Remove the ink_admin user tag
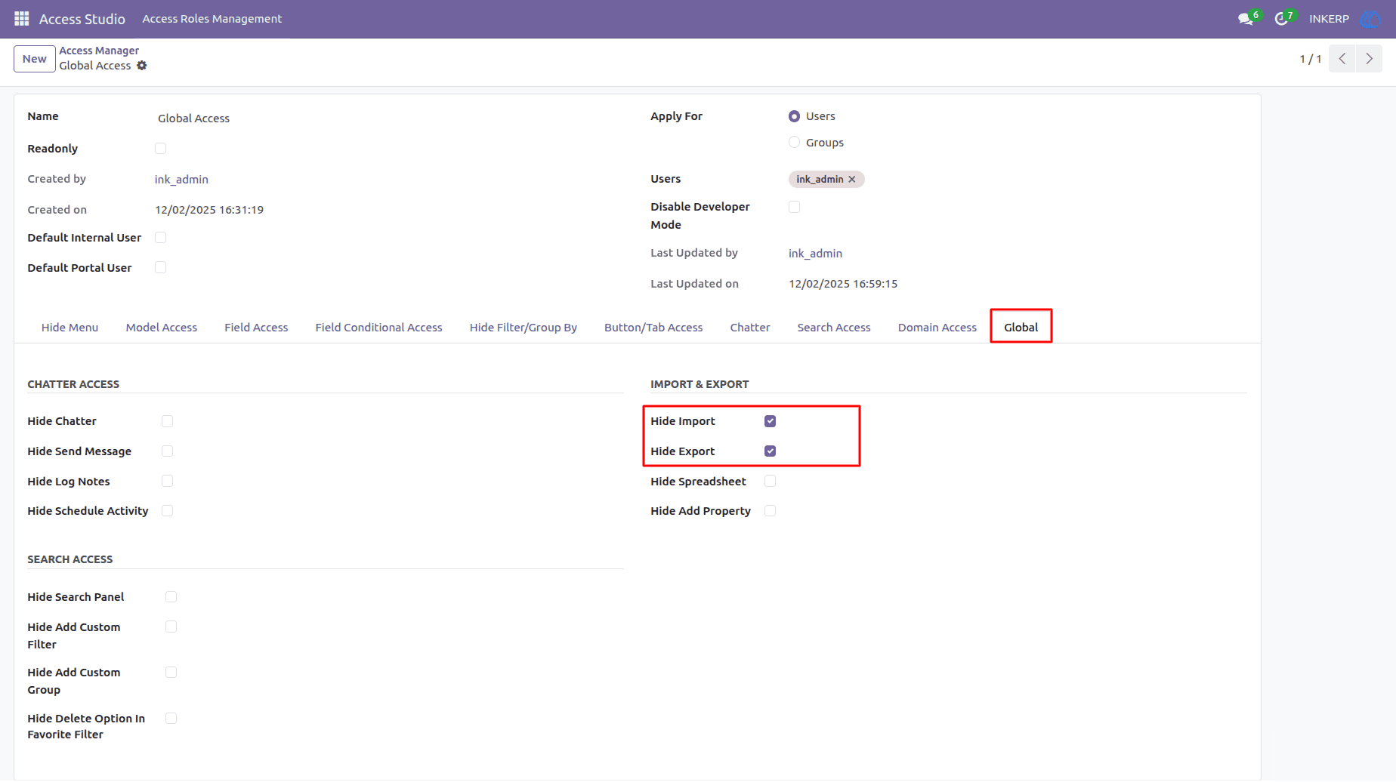1396x782 pixels. click(x=852, y=180)
